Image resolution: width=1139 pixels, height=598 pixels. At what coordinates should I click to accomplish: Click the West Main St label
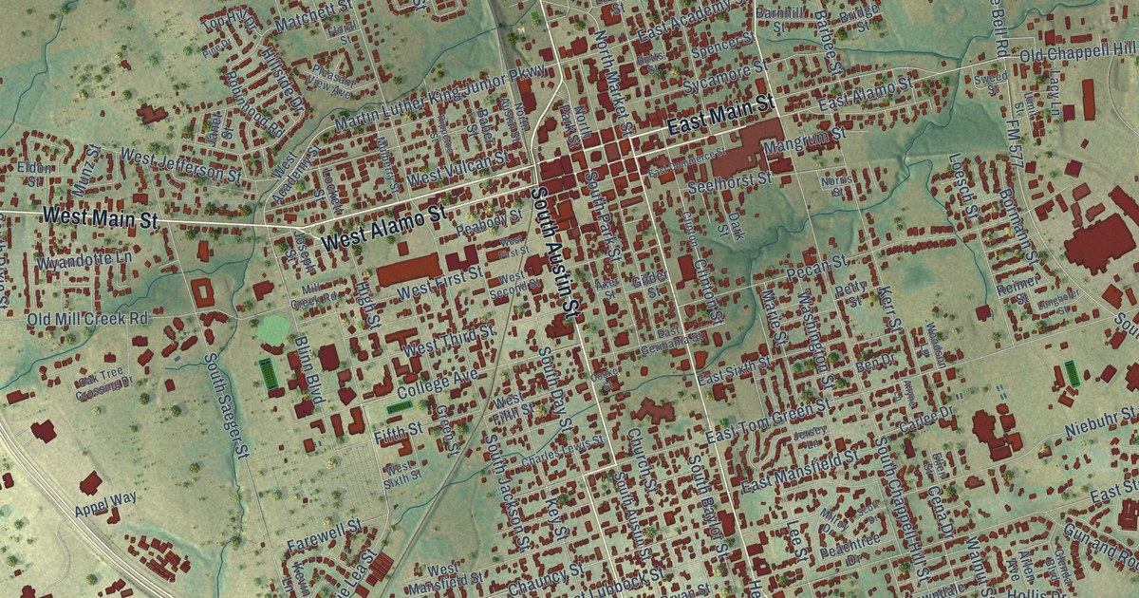99,217
